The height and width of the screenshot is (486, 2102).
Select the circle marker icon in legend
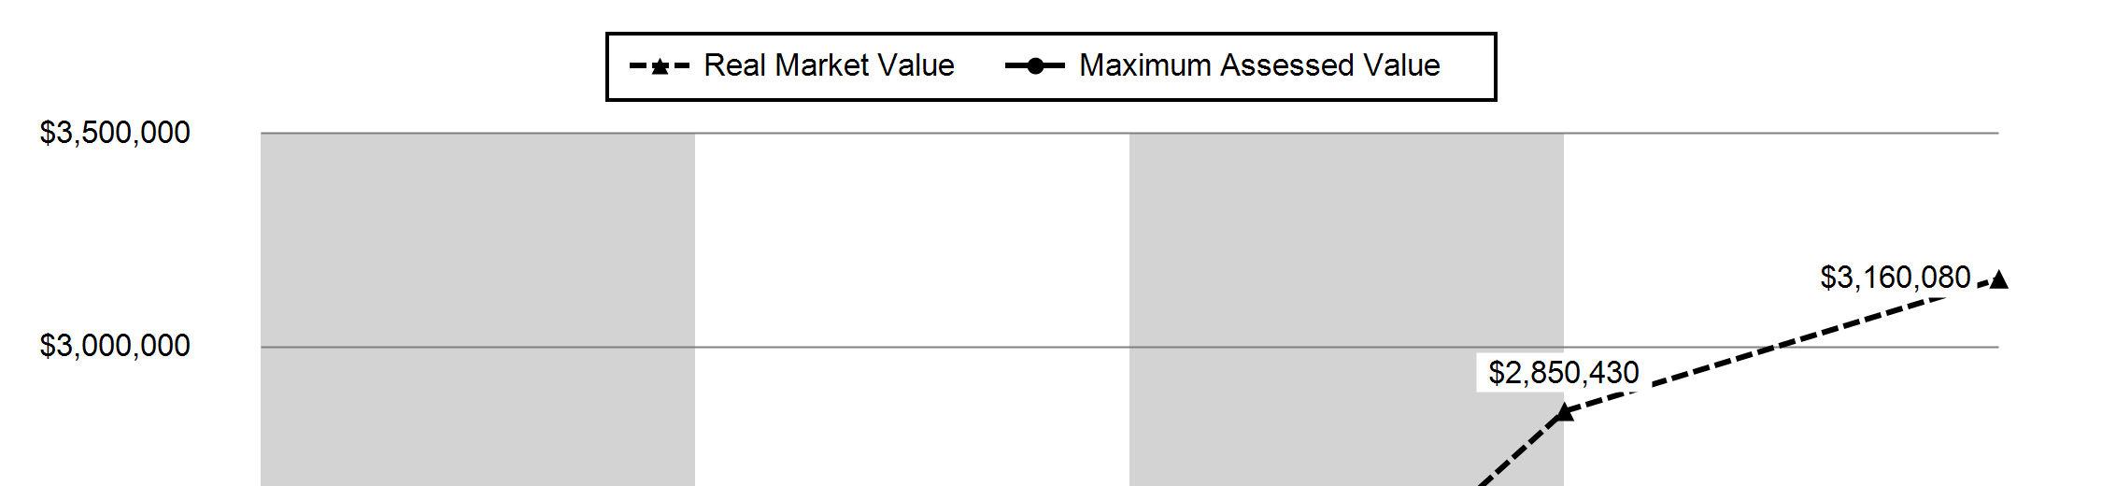(x=1034, y=66)
